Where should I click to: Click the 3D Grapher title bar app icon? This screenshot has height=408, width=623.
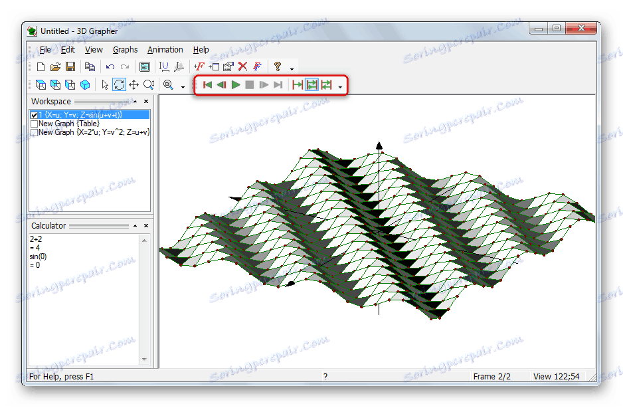point(32,31)
